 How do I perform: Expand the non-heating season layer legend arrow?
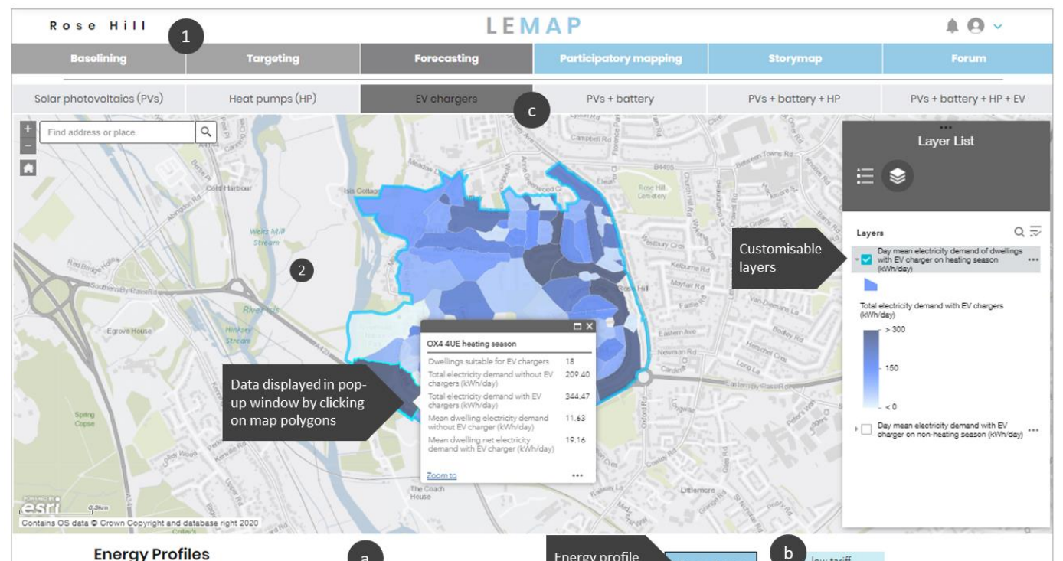[x=857, y=429]
